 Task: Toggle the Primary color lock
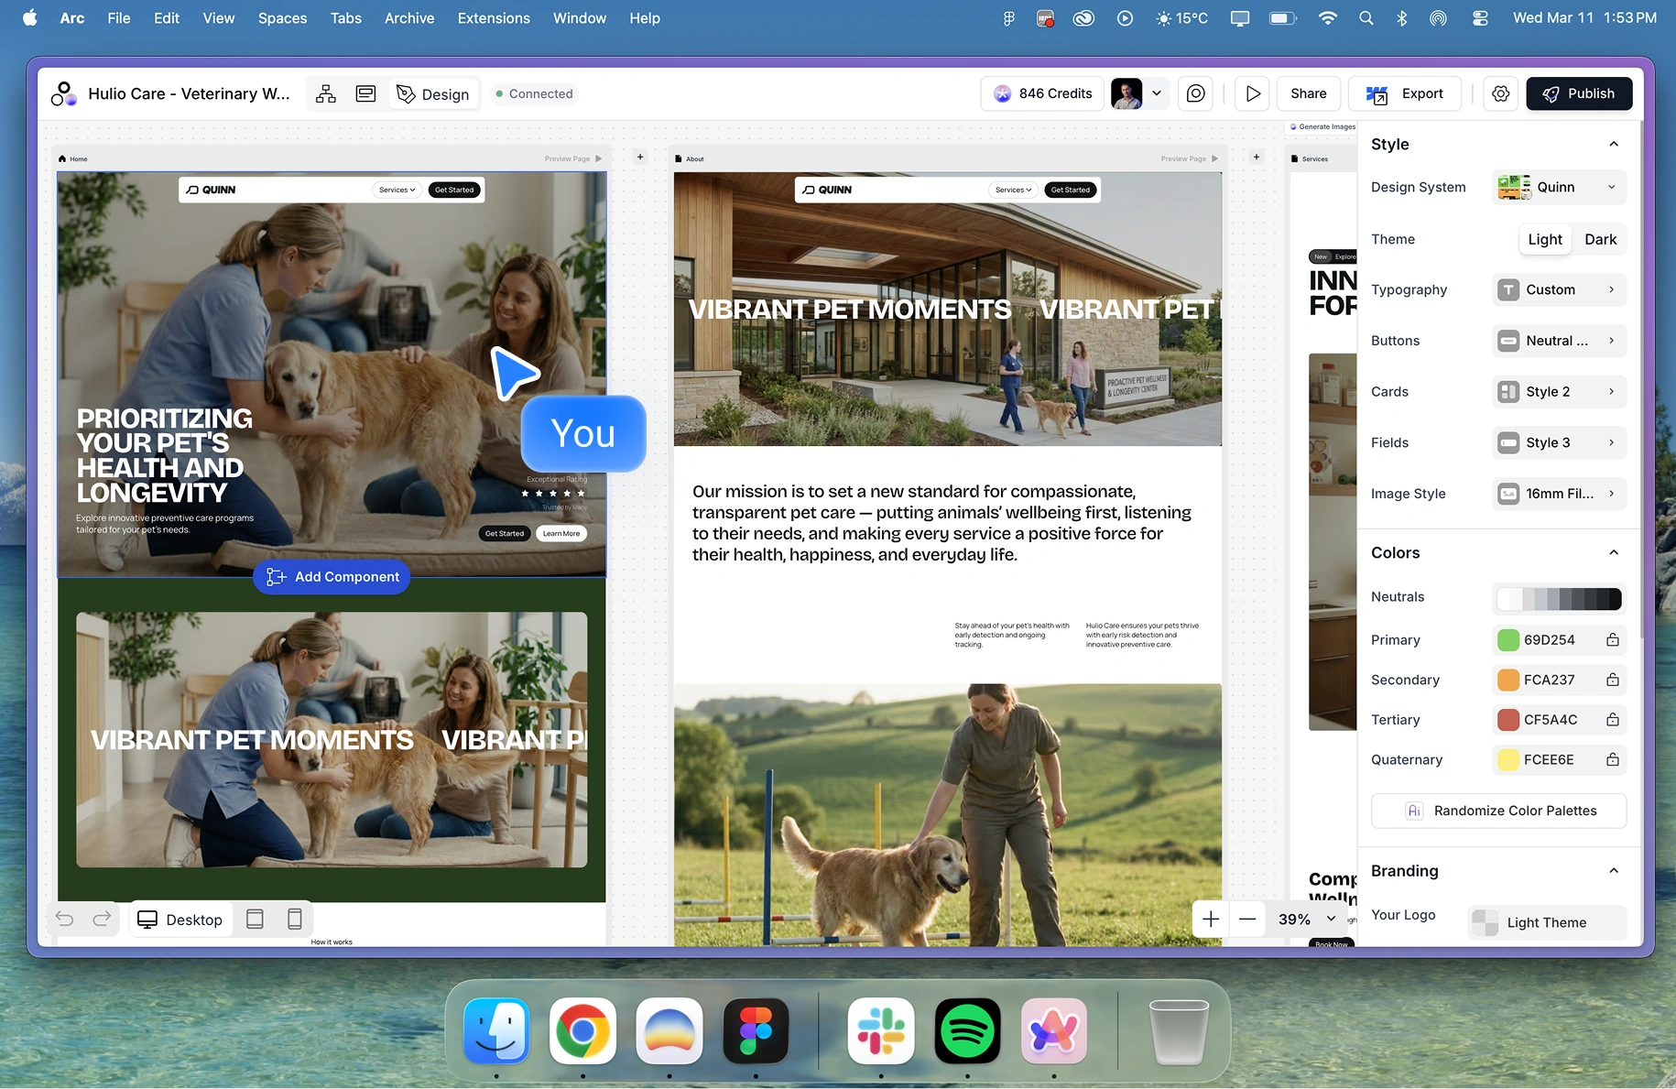[1612, 640]
